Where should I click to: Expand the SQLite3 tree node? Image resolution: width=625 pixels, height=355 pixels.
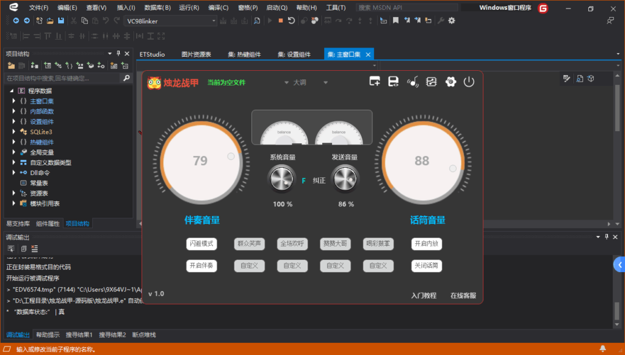[14, 132]
